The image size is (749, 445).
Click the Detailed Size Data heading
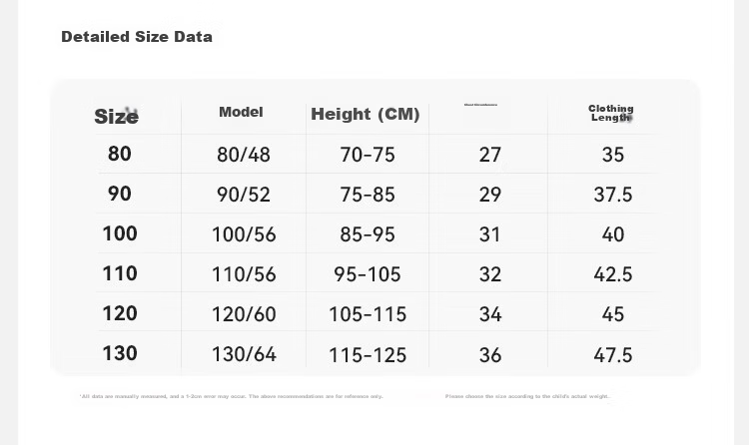pos(137,37)
